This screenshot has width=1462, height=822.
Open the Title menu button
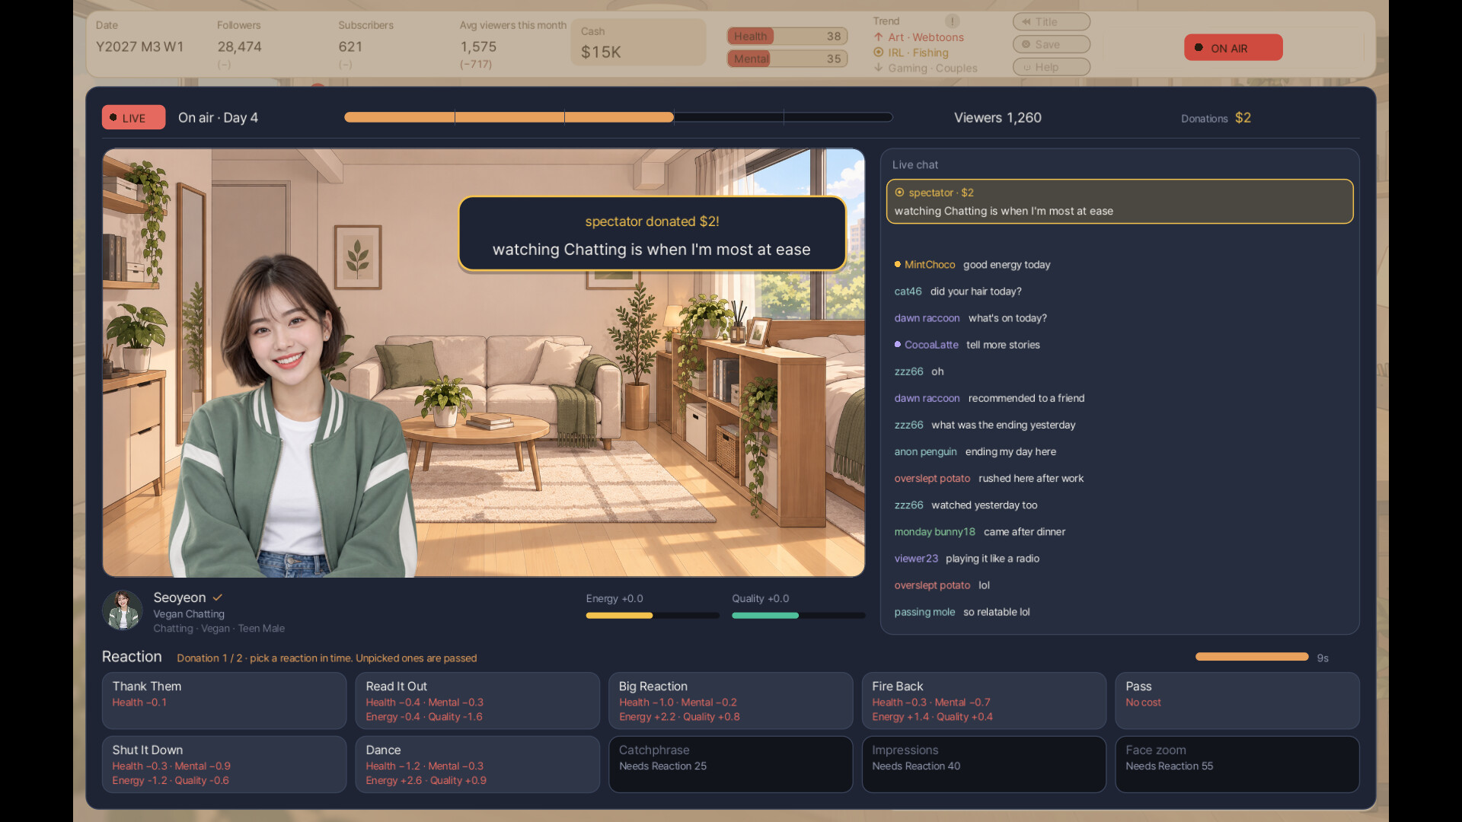point(1051,22)
